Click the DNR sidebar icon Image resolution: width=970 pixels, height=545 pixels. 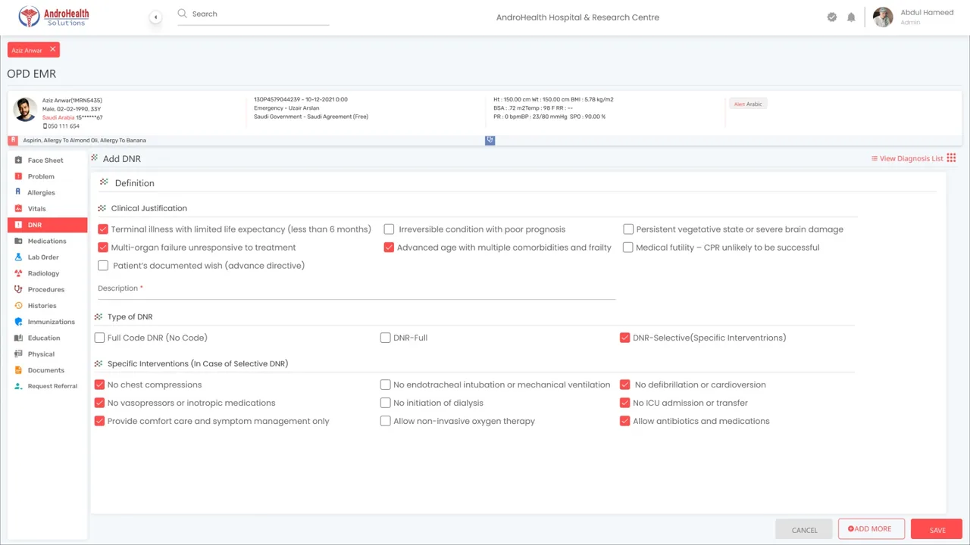pos(18,225)
